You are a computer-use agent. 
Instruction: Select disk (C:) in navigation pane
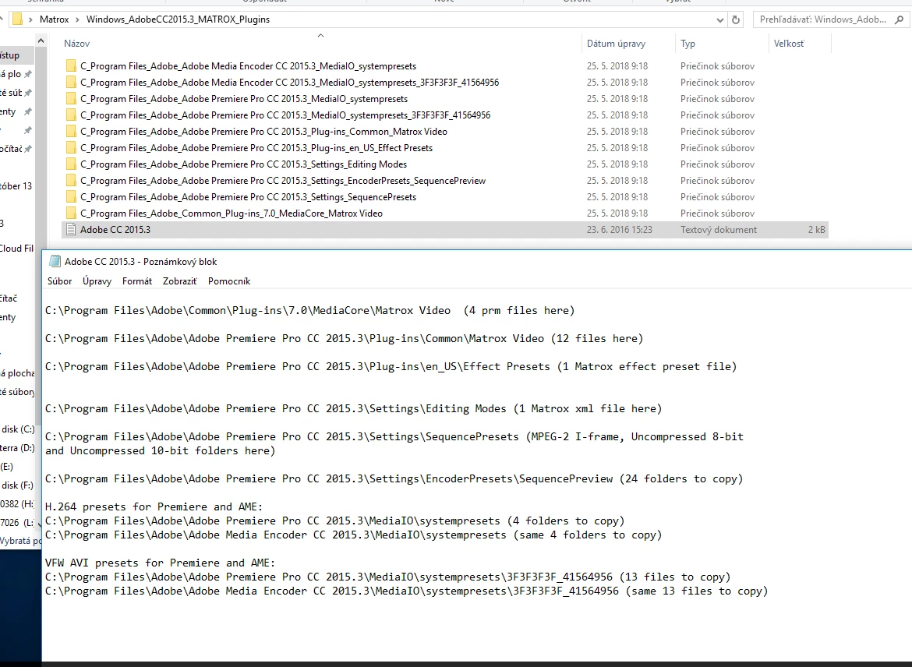[x=17, y=429]
